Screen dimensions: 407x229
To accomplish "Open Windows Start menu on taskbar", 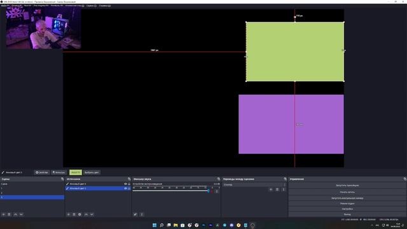I will pos(155,225).
